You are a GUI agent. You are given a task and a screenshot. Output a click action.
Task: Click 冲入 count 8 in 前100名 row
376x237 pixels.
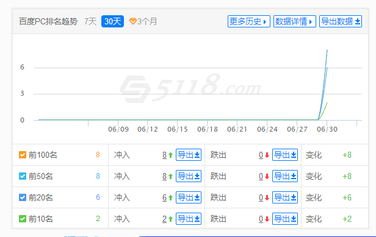[x=165, y=155]
